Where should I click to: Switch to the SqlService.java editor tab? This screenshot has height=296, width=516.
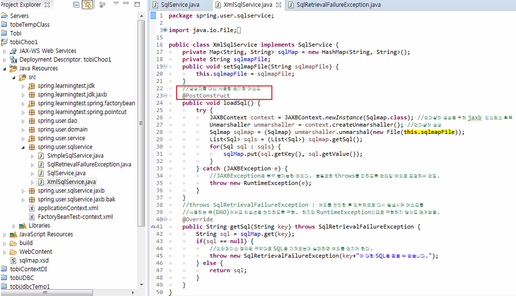[x=180, y=4]
